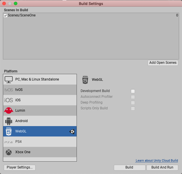The image size is (182, 174).
Task: Toggle the Autoconnect Profiler checkbox
Action: click(133, 97)
